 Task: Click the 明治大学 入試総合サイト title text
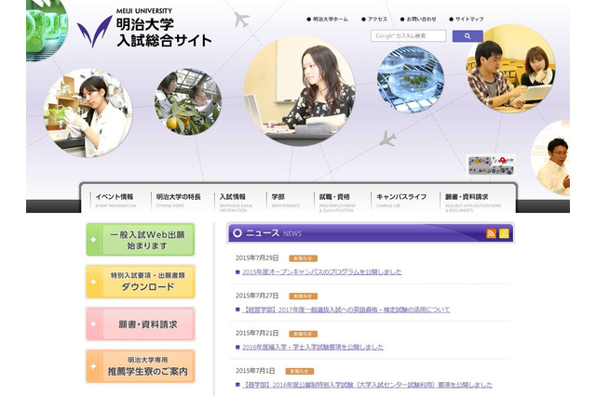tap(164, 33)
